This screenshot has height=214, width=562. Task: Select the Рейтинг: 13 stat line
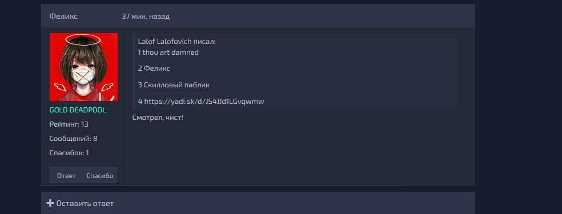(69, 124)
